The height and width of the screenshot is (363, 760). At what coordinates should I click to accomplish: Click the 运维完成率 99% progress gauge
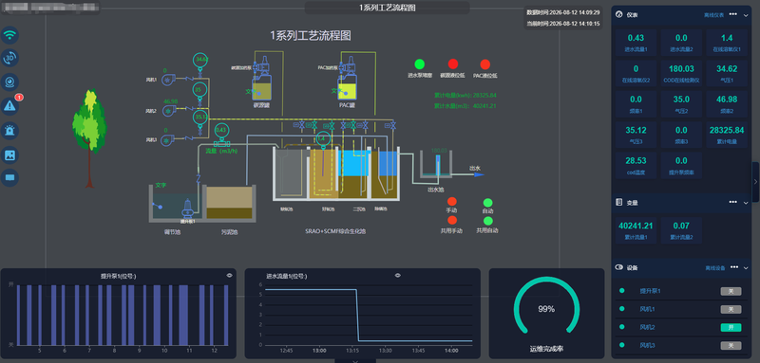coord(546,308)
